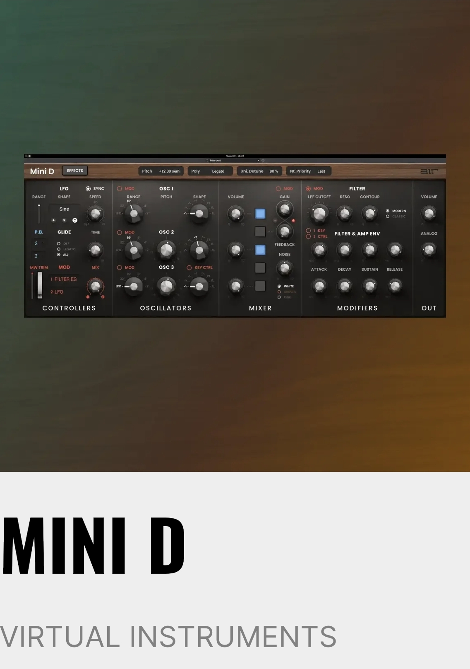Click the OSC 3 pitch knob
Screen dimensions: 470x669
166,286
